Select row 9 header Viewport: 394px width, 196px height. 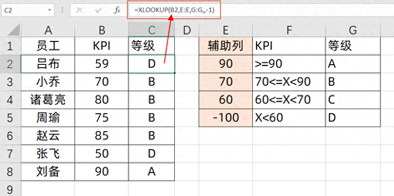pyautogui.click(x=10, y=189)
